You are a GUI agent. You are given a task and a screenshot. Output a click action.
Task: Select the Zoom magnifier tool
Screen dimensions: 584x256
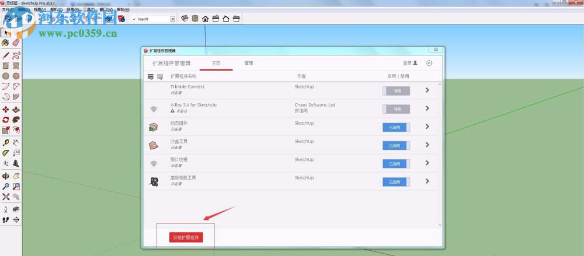coord(6,187)
